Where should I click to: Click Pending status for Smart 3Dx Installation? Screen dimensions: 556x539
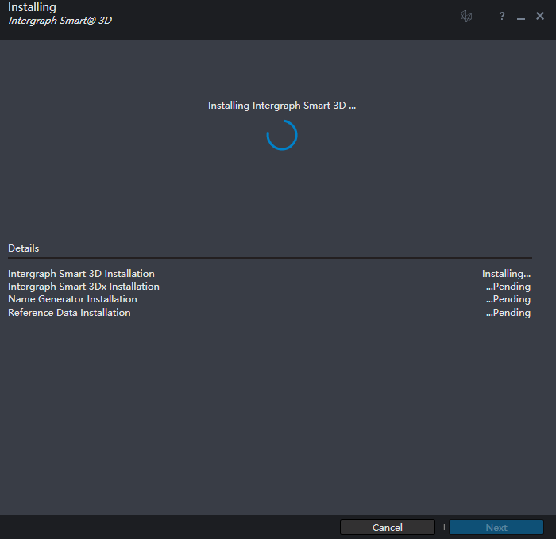click(x=508, y=287)
